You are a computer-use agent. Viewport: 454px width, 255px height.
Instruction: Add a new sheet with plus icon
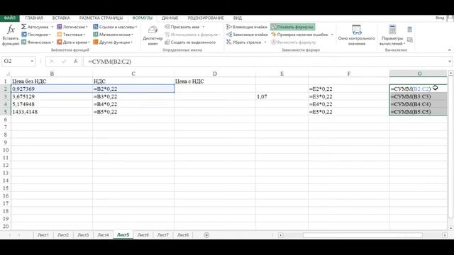(206, 235)
